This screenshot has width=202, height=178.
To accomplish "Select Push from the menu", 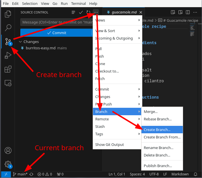I will [117, 56].
